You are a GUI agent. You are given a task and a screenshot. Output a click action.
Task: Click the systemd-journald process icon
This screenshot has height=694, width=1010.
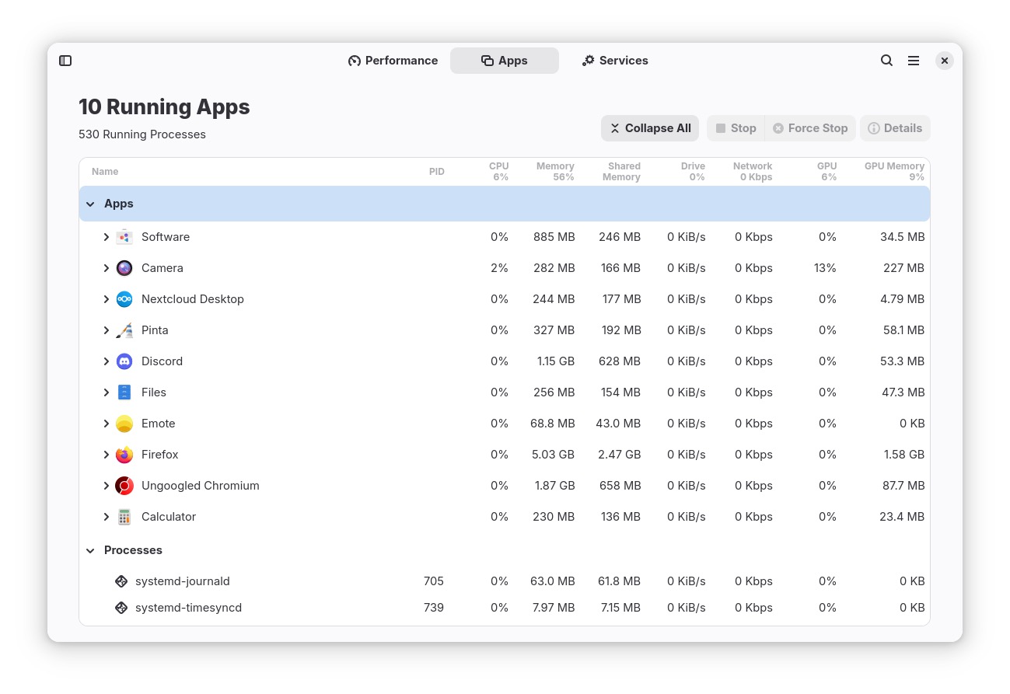click(121, 581)
